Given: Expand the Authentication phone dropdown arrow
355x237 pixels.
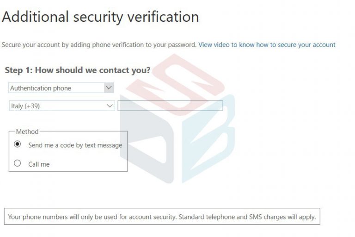Looking at the screenshot, I should (109, 87).
